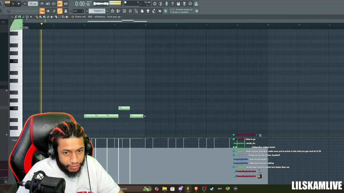344x193 pixels.
Task: Click the export render download icon
Action: tap(196, 4)
